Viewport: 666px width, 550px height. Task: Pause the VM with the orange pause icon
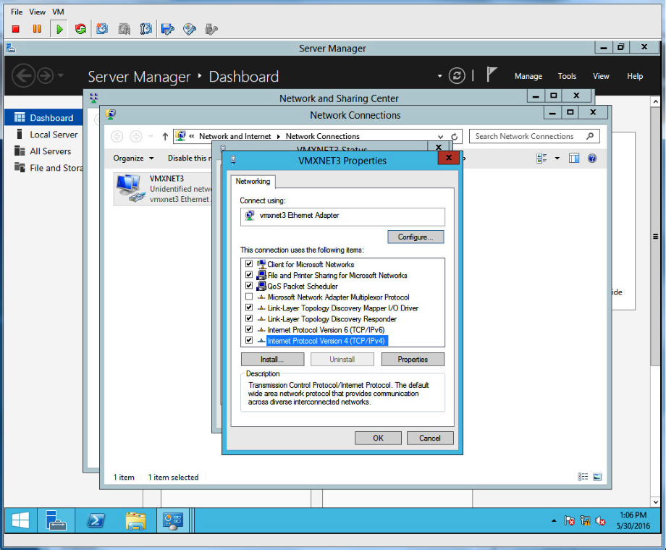(x=37, y=29)
